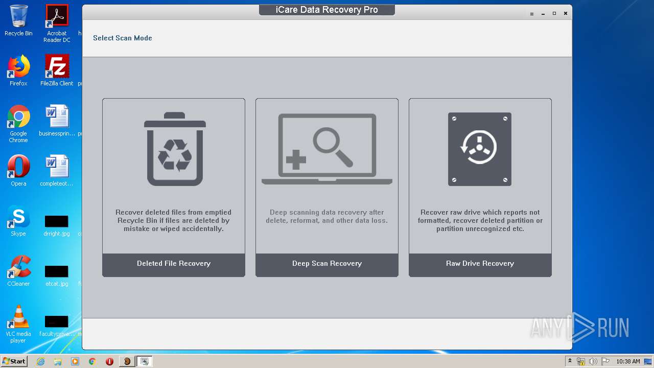Select the Acrobat Reader DC desktop shortcut
Image resolution: width=654 pixels, height=368 pixels.
click(57, 24)
